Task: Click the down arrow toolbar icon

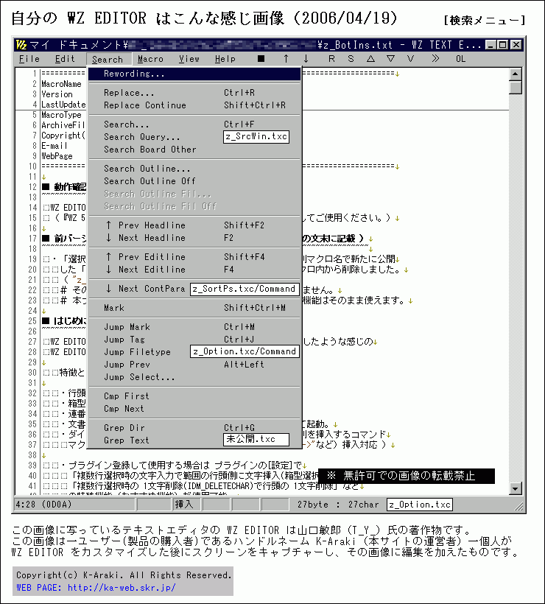Action: click(x=306, y=59)
